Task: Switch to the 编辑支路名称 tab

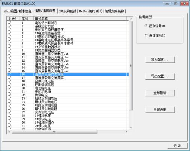Action: point(114,11)
